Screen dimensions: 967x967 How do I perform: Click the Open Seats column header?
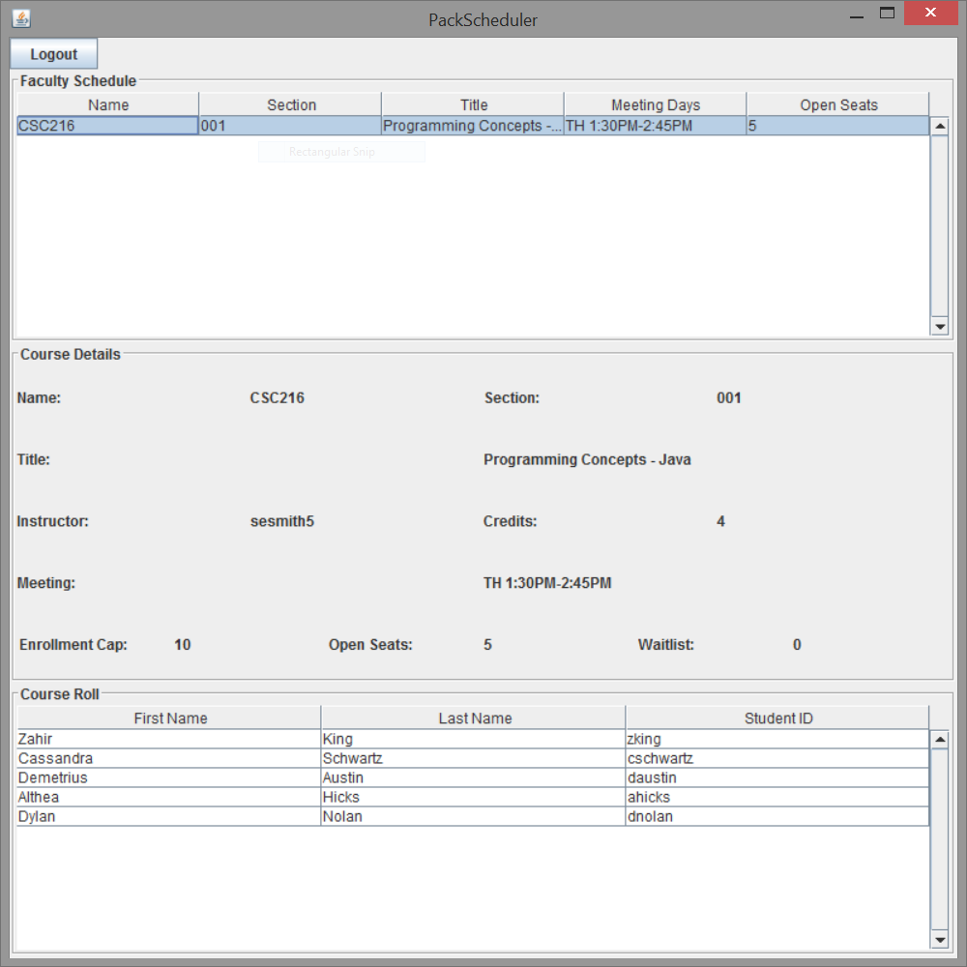pyautogui.click(x=837, y=104)
